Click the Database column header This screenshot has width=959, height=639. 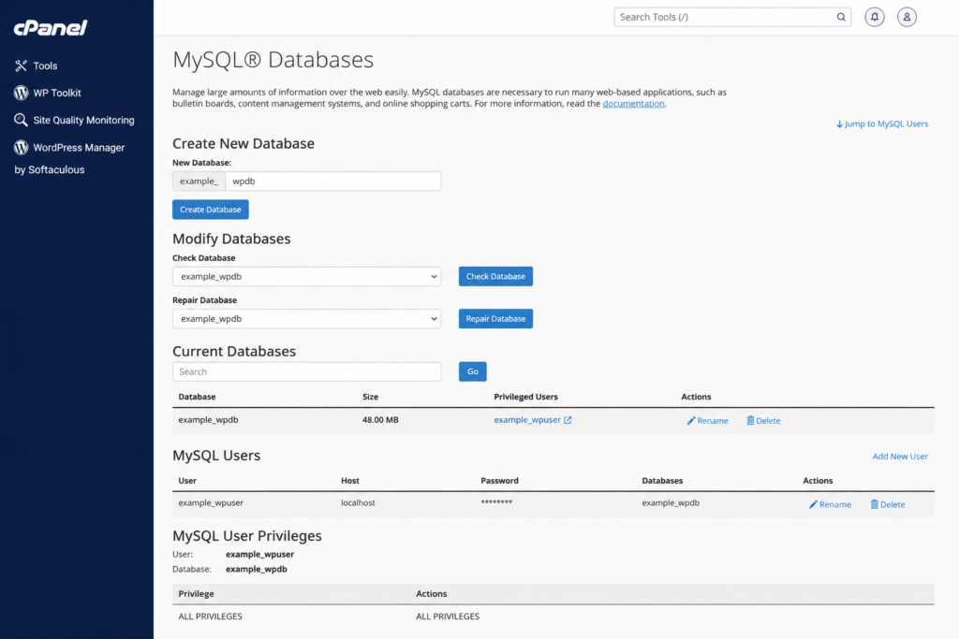tap(197, 397)
